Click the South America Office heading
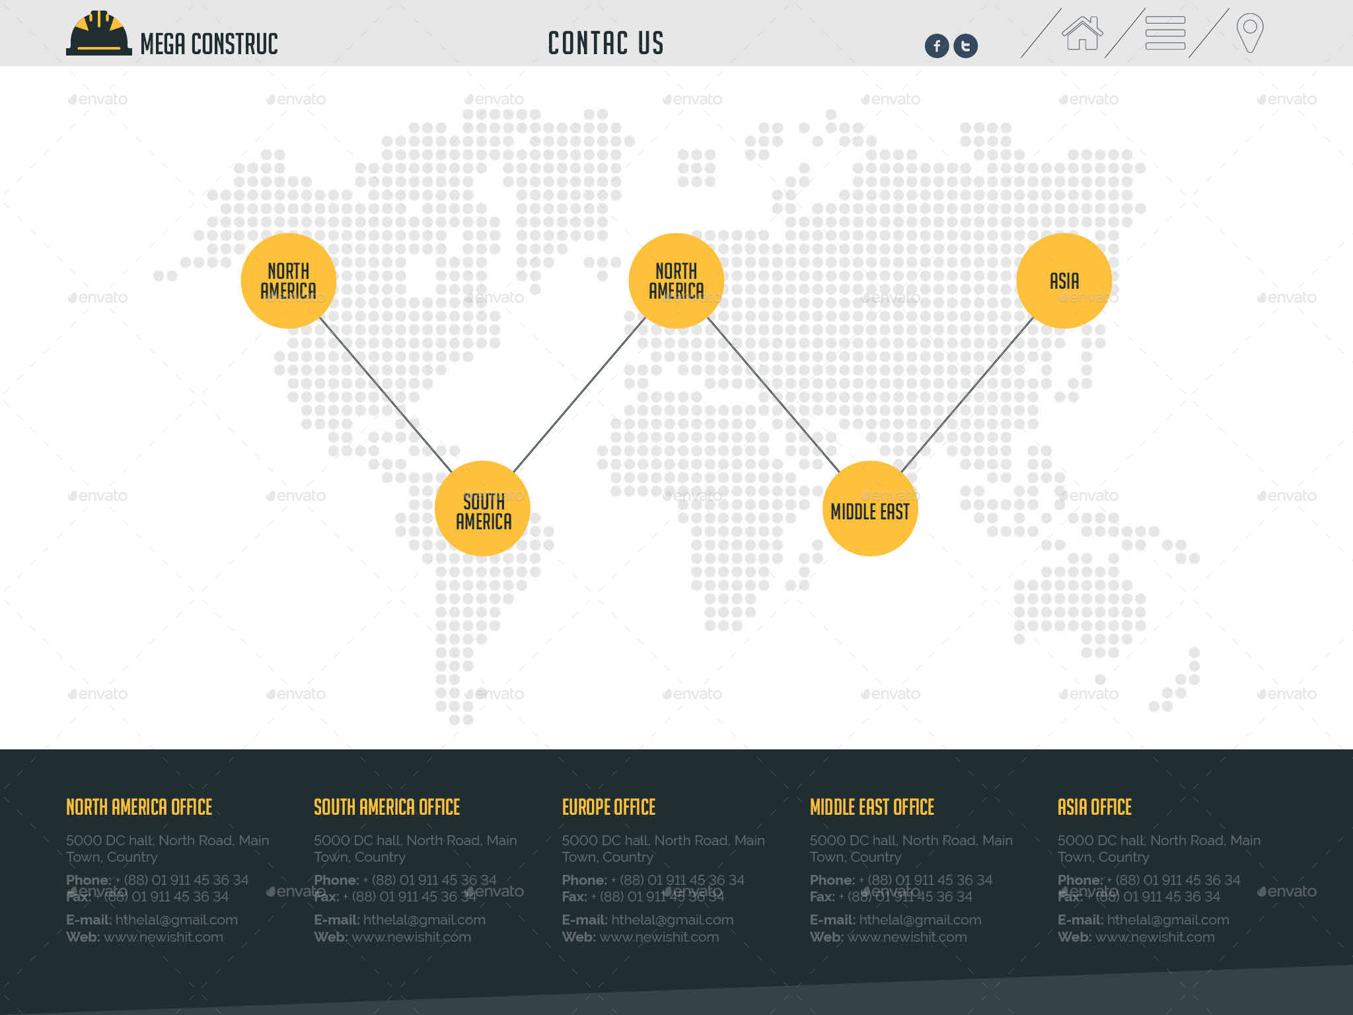Screen dimensions: 1353x1015 [x=386, y=808]
